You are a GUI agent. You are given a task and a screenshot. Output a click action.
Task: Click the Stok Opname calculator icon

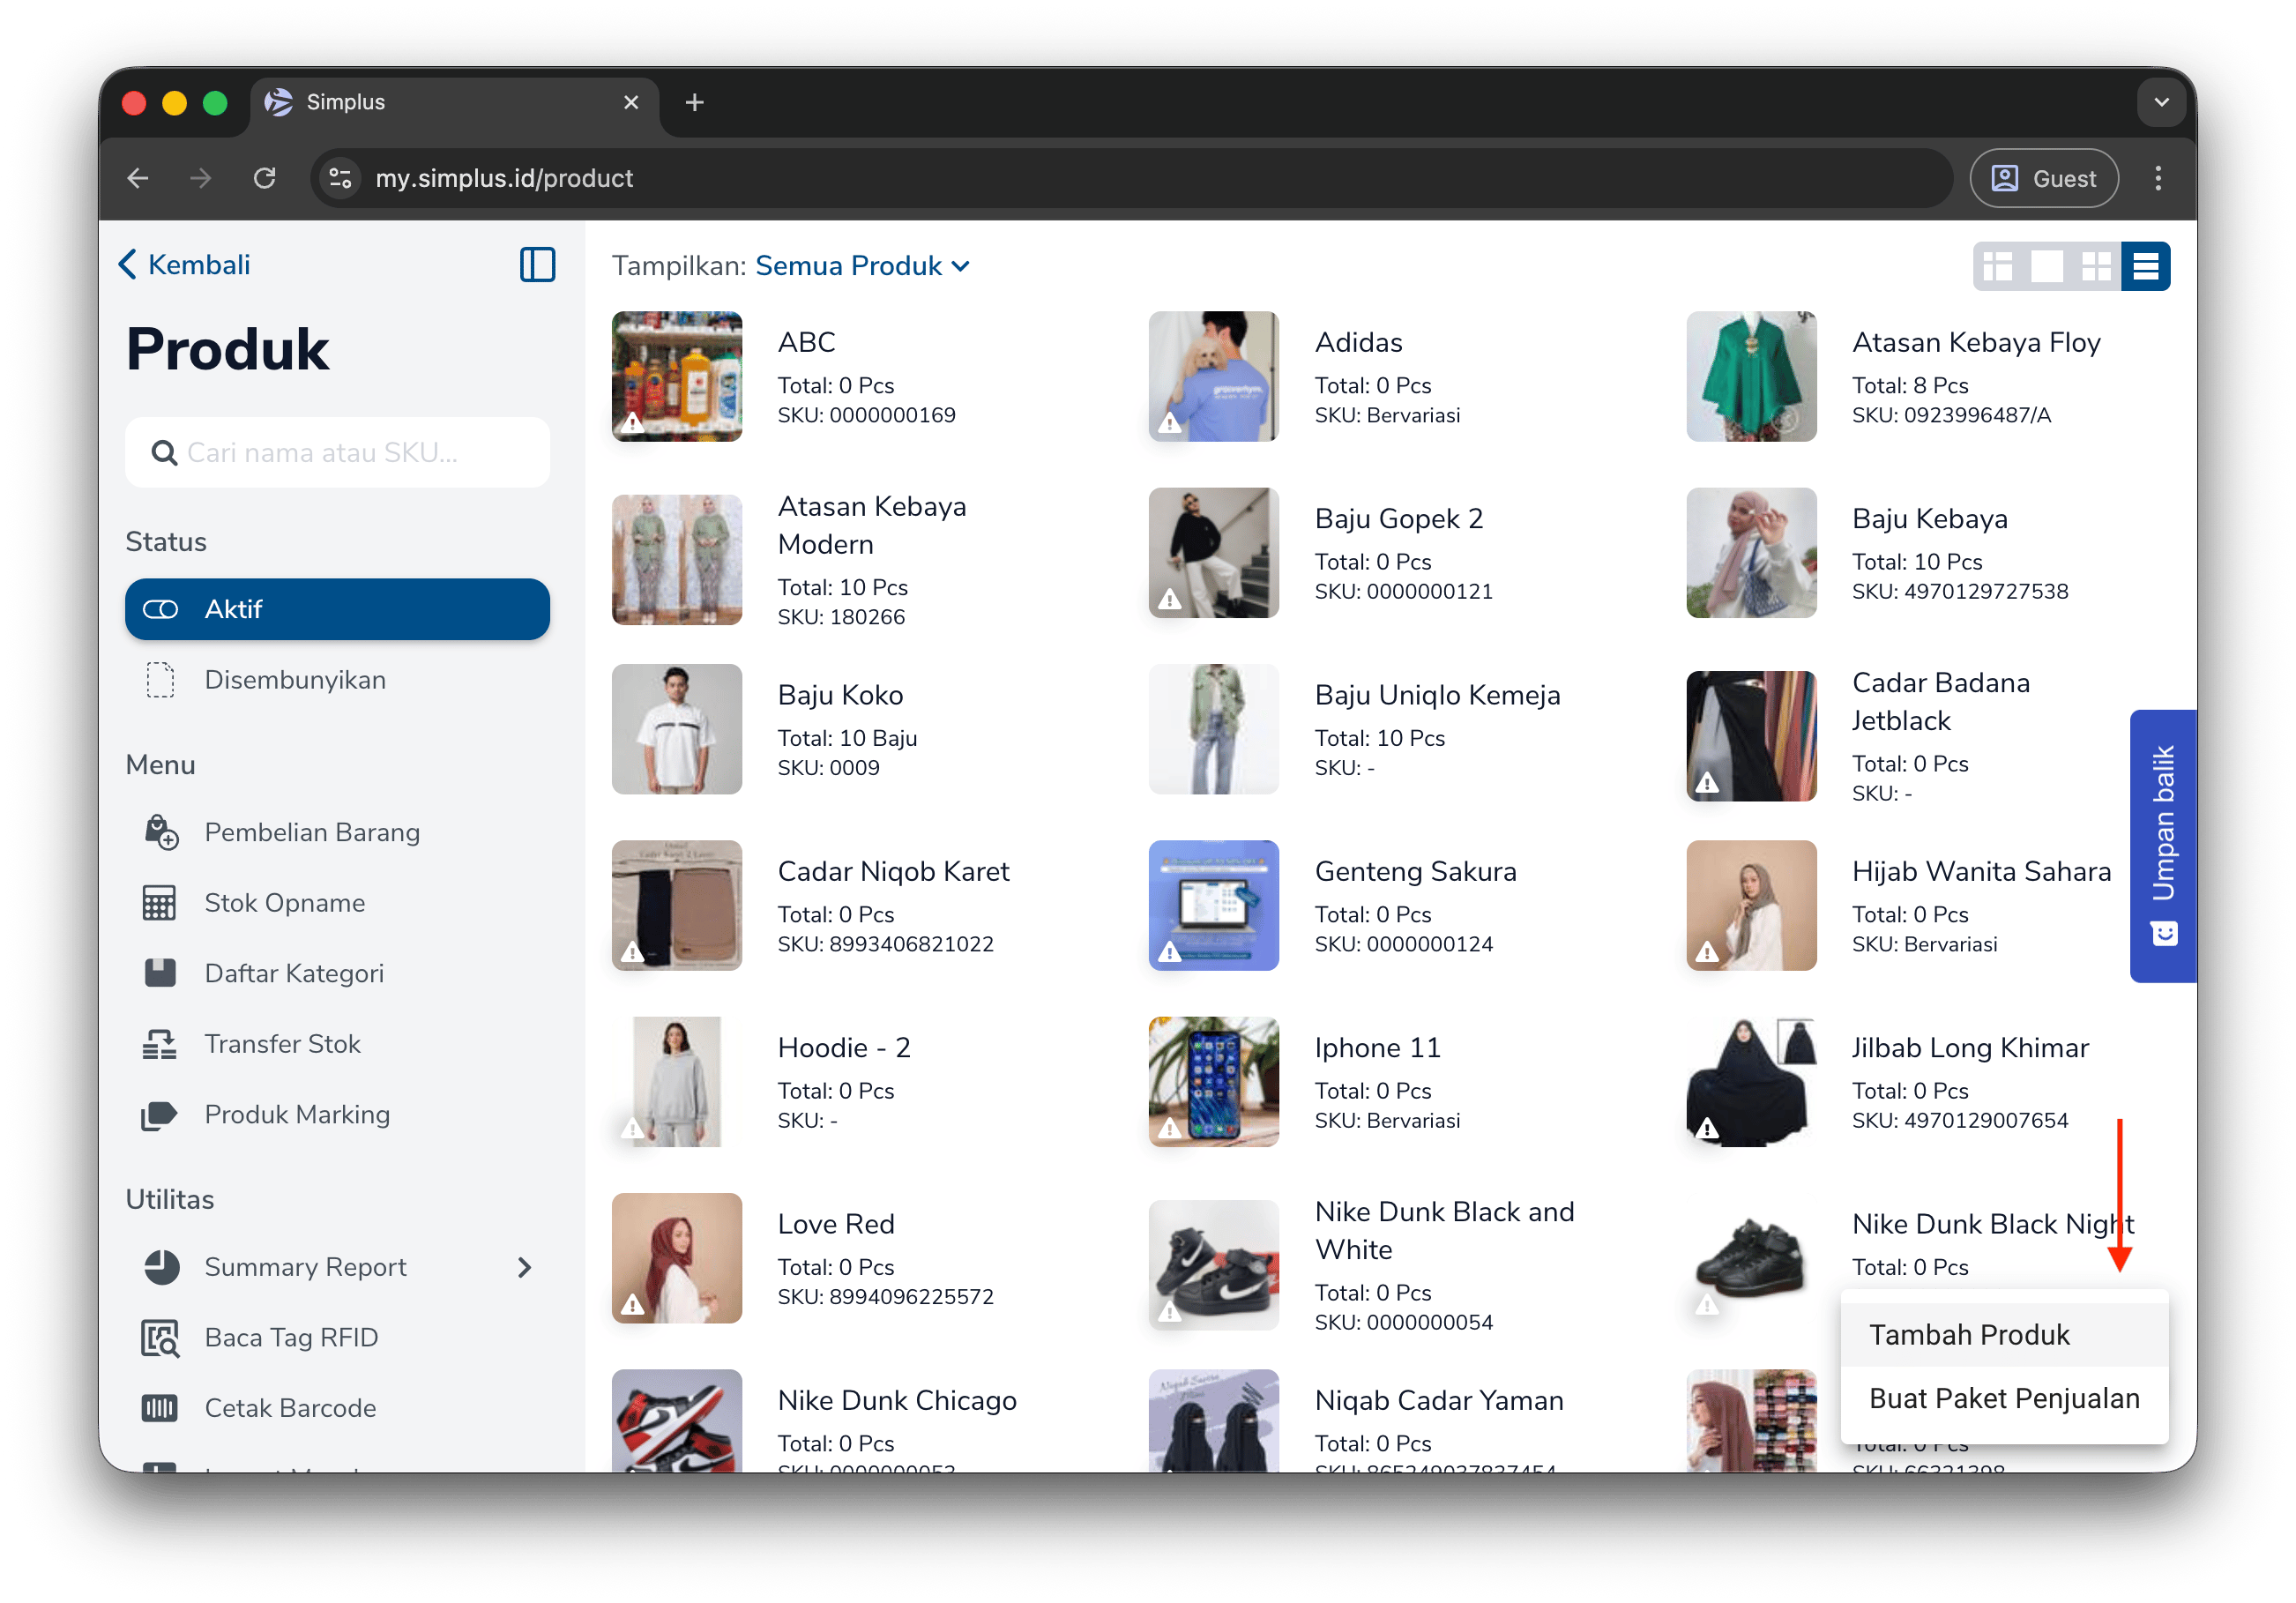tap(159, 903)
